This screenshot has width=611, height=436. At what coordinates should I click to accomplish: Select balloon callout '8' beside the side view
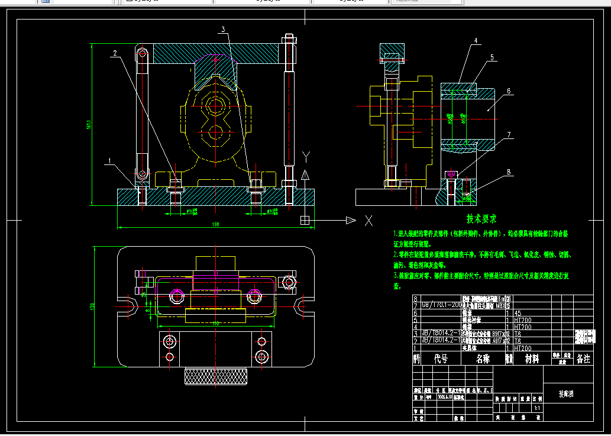509,172
